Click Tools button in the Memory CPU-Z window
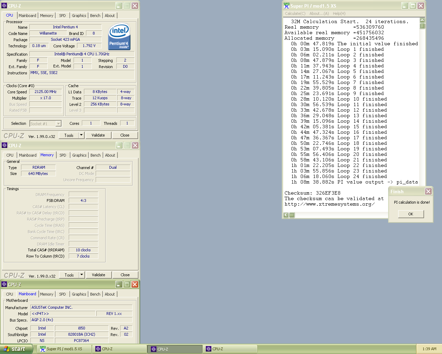 coord(69,275)
